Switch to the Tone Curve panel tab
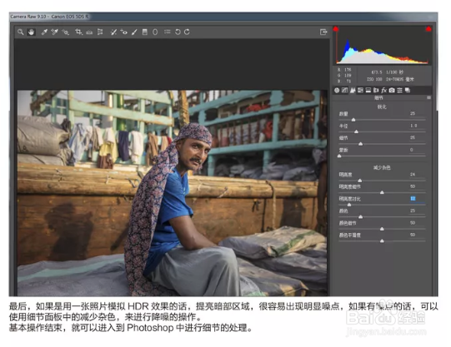 pyautogui.click(x=344, y=91)
